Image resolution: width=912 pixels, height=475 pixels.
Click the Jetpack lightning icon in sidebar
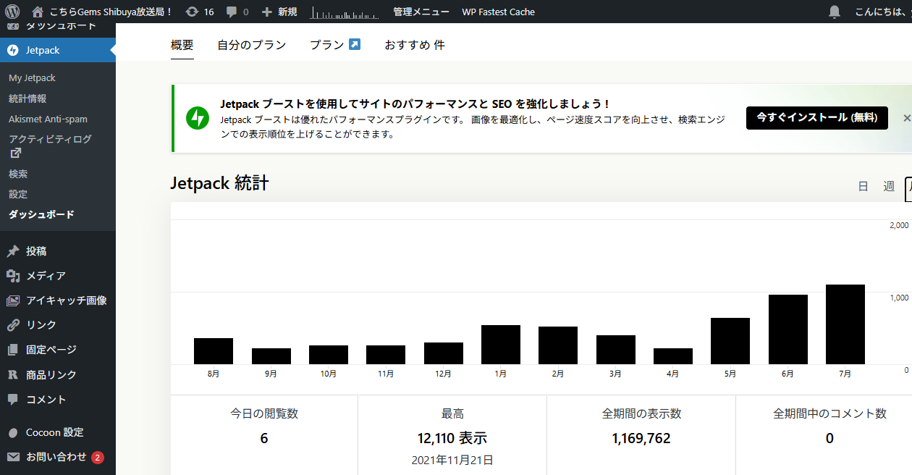13,50
